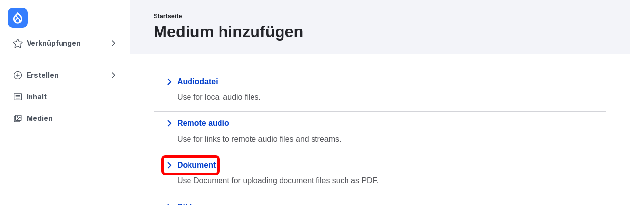630x205 pixels.
Task: Open the Audiodatei media type link
Action: (197, 82)
